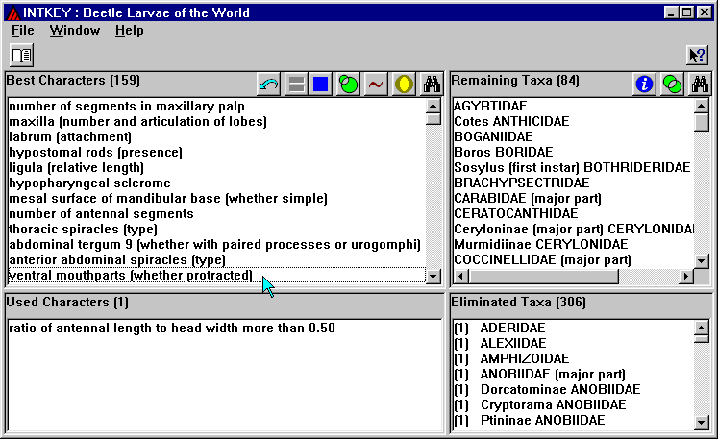718x439 pixels.
Task: Click Remaining Taxa vertical scroll-down arrow
Action: 702,261
